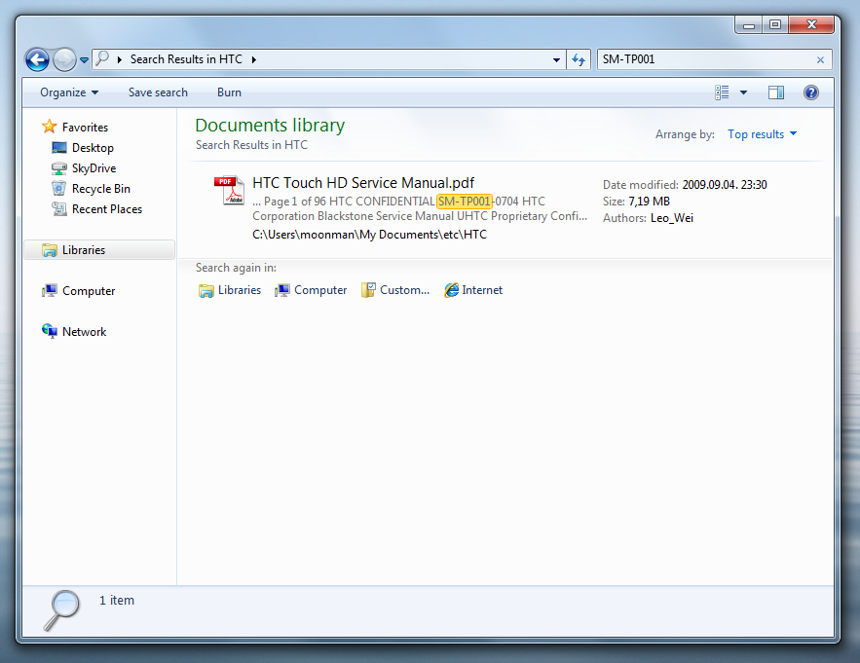Select Favorites in navigation pane
Image resolution: width=860 pixels, height=663 pixels.
point(85,128)
